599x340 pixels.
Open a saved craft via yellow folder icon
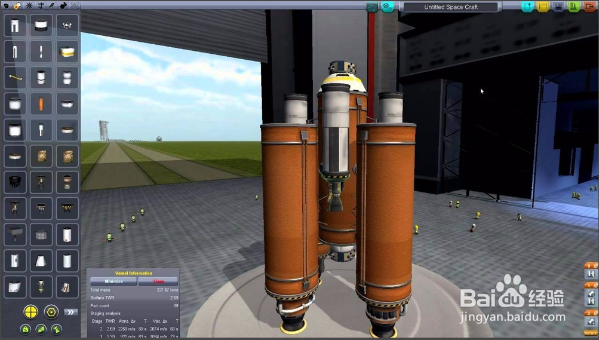(x=543, y=7)
